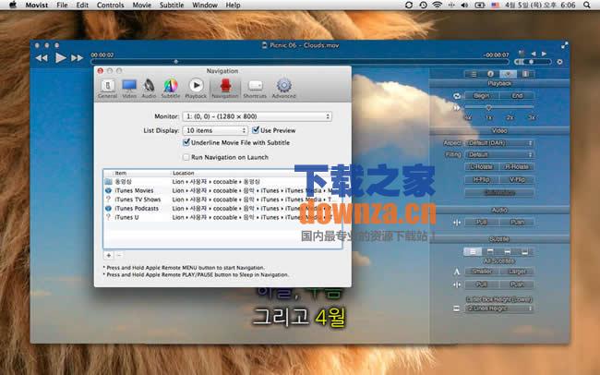Screen dimensions: 600x375
Task: Open the Window menu
Action: (205, 5)
